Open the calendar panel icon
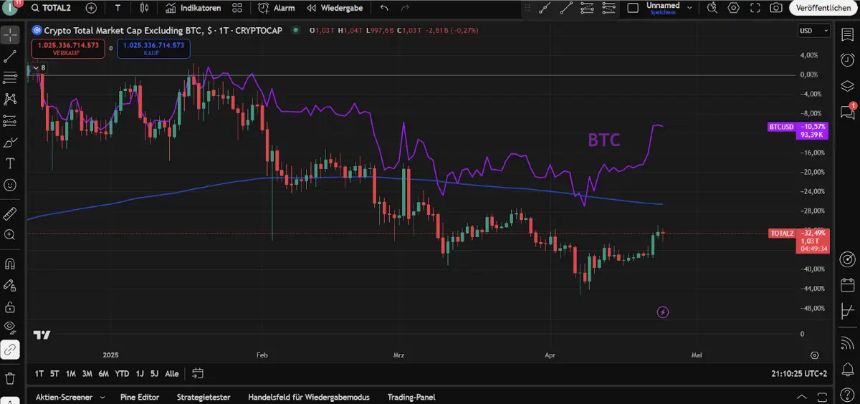 pyautogui.click(x=848, y=284)
